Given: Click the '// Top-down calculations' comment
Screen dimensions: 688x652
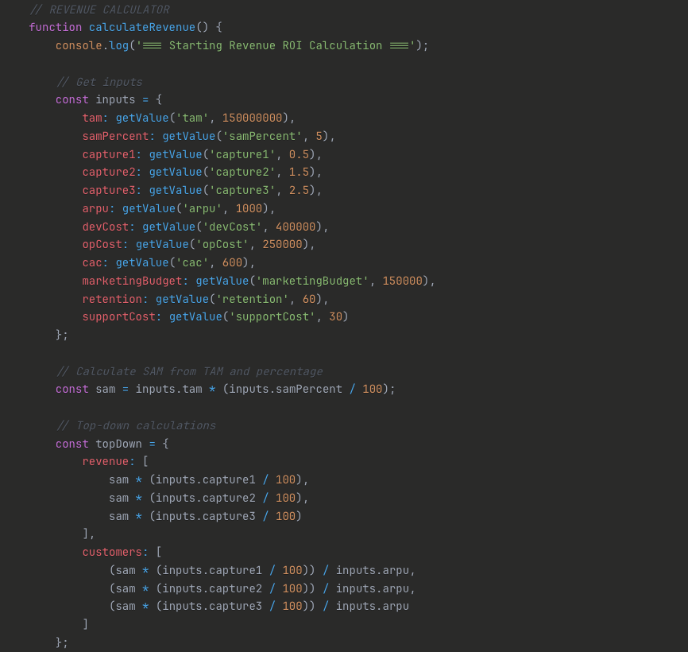Looking at the screenshot, I should (x=136, y=426).
